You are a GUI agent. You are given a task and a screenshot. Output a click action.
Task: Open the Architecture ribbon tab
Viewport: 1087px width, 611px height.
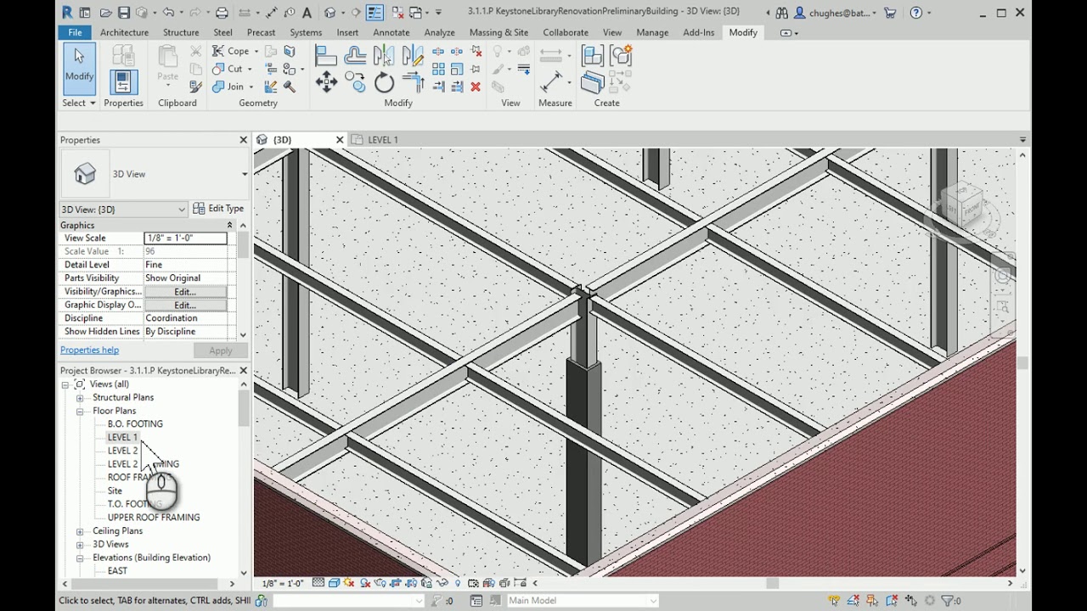(x=124, y=32)
